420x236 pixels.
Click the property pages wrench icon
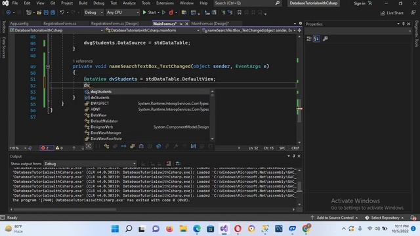pos(325,39)
